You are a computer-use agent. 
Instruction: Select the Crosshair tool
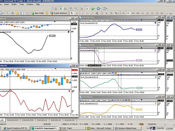[77, 13]
